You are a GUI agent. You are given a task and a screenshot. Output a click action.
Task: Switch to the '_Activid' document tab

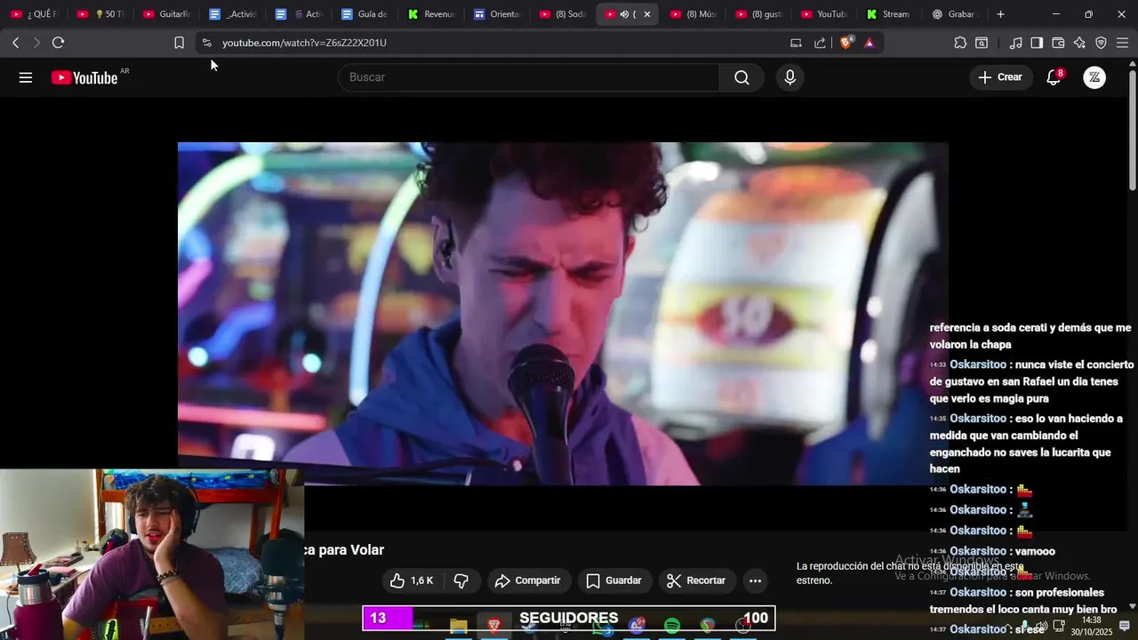pos(233,14)
